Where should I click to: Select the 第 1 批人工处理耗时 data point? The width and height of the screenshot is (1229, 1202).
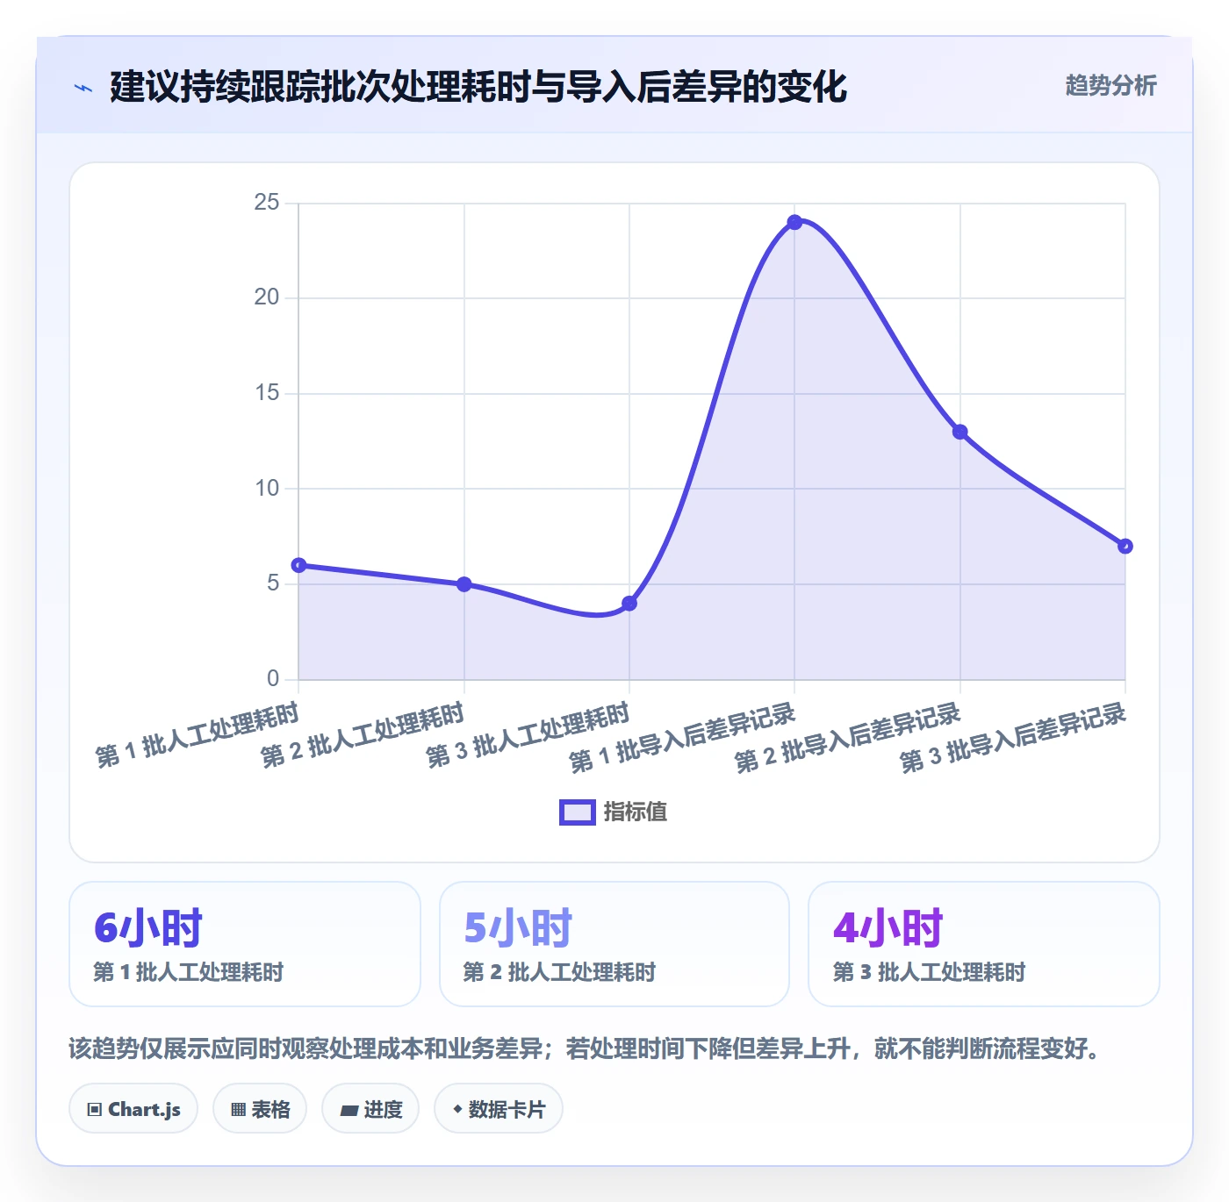pyautogui.click(x=298, y=565)
